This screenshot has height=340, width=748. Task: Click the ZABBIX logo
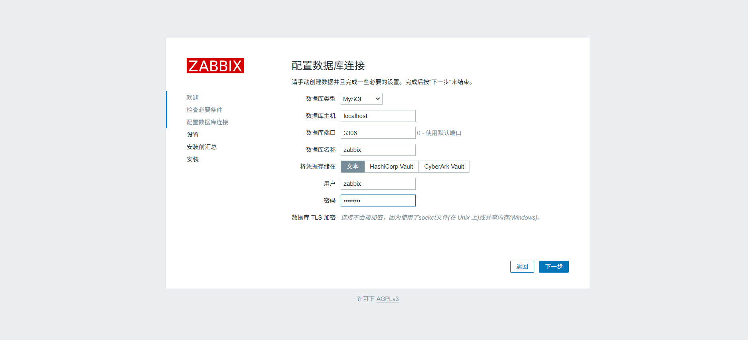[215, 66]
